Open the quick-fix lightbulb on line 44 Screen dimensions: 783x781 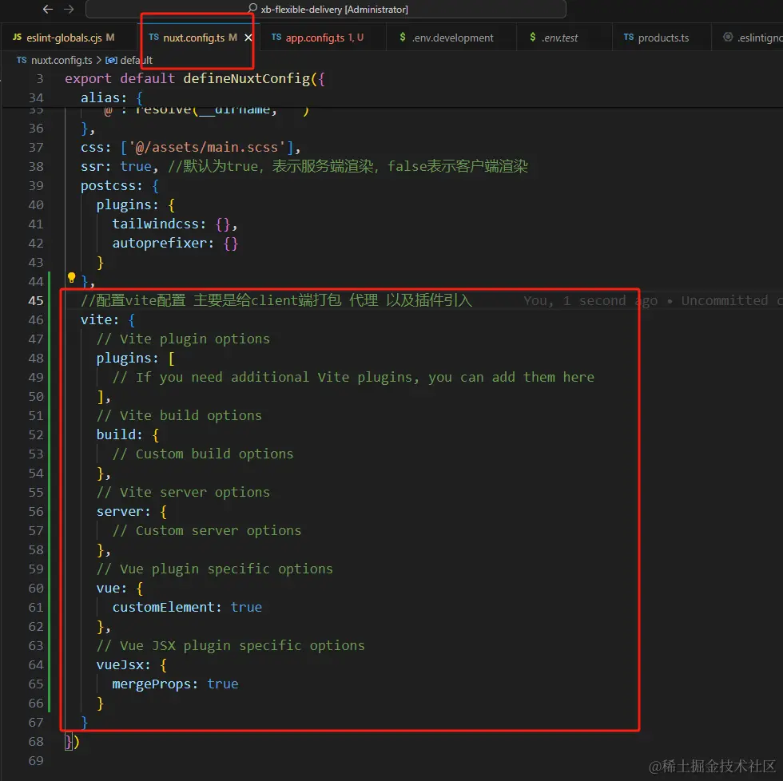[70, 278]
